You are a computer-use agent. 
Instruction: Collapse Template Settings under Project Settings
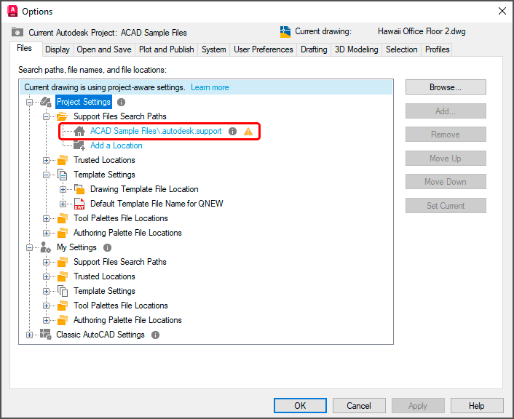(46, 175)
